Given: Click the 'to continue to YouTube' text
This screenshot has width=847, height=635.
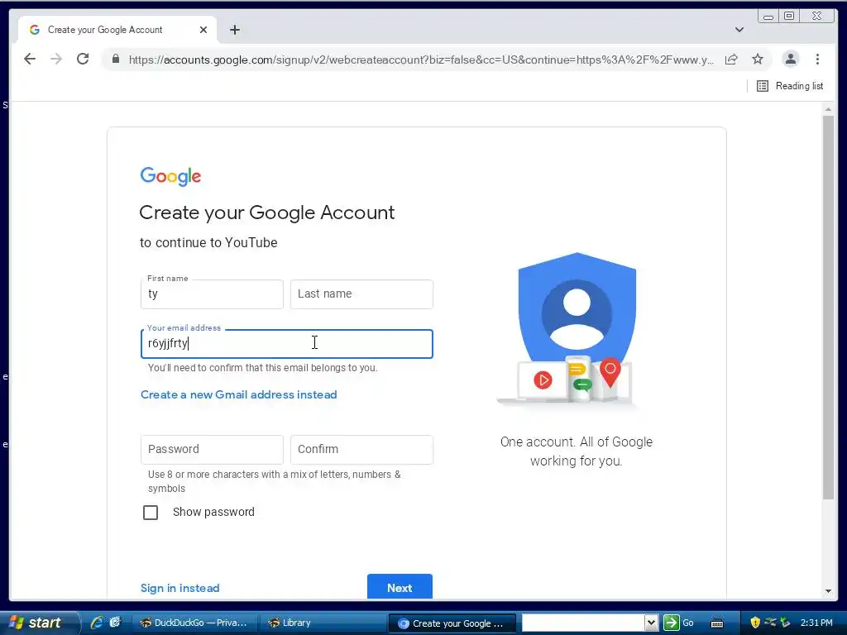Looking at the screenshot, I should click(208, 243).
